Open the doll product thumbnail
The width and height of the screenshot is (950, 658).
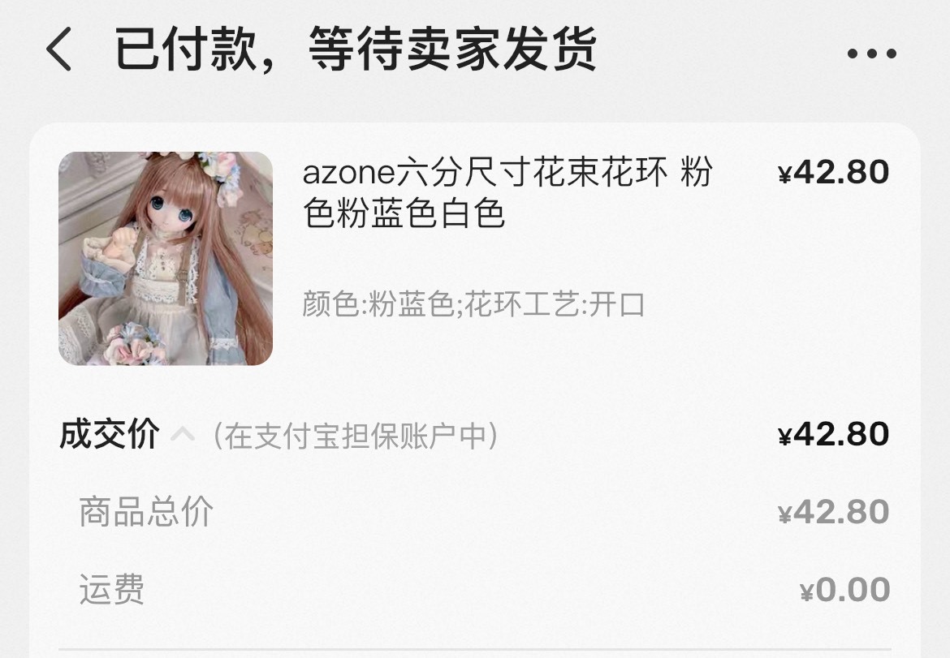pos(166,259)
